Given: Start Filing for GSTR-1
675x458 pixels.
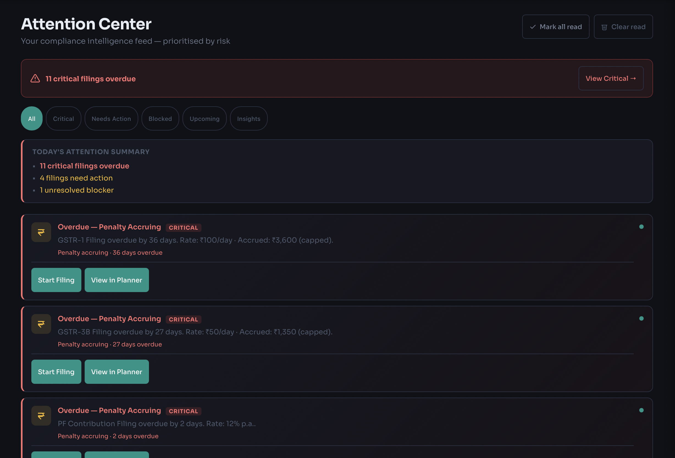Looking at the screenshot, I should coord(56,280).
